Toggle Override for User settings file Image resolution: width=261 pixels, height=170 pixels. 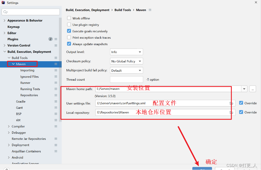point(241,103)
